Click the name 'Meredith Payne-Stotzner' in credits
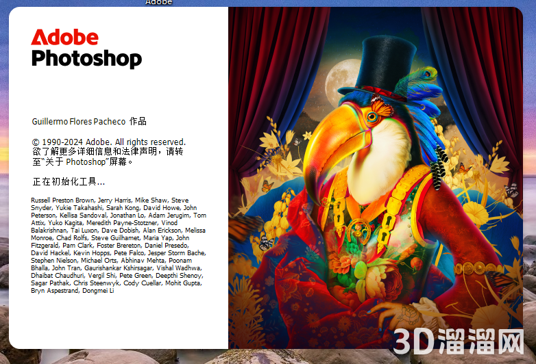This screenshot has width=536, height=364. click(x=121, y=223)
